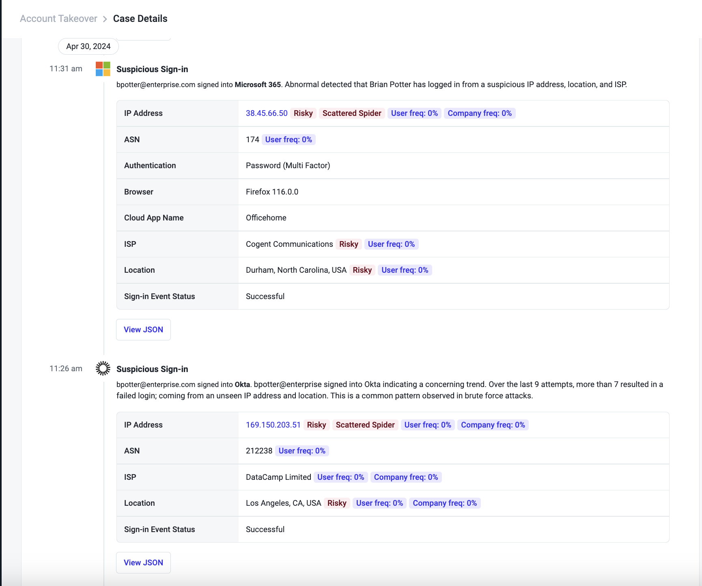Click View JSON under Microsoft 365 sign-in
The height and width of the screenshot is (586, 702).
pyautogui.click(x=143, y=329)
